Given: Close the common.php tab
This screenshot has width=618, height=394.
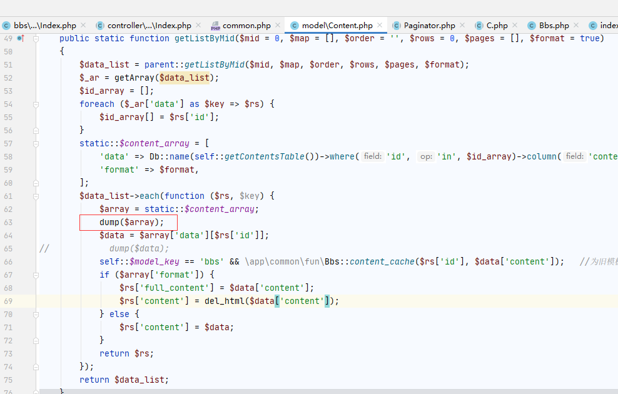Looking at the screenshot, I should (x=278, y=26).
